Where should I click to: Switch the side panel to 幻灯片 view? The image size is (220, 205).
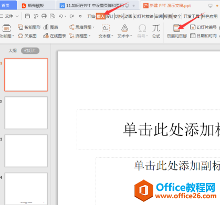[x=30, y=51]
